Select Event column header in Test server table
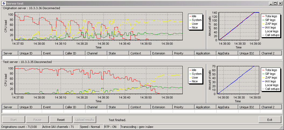 (x=53, y=107)
